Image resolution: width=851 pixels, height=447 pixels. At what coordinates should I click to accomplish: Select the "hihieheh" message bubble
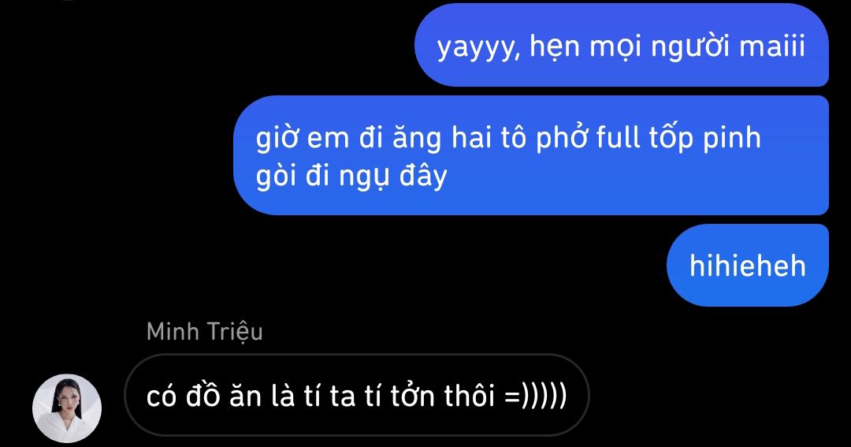point(747,265)
